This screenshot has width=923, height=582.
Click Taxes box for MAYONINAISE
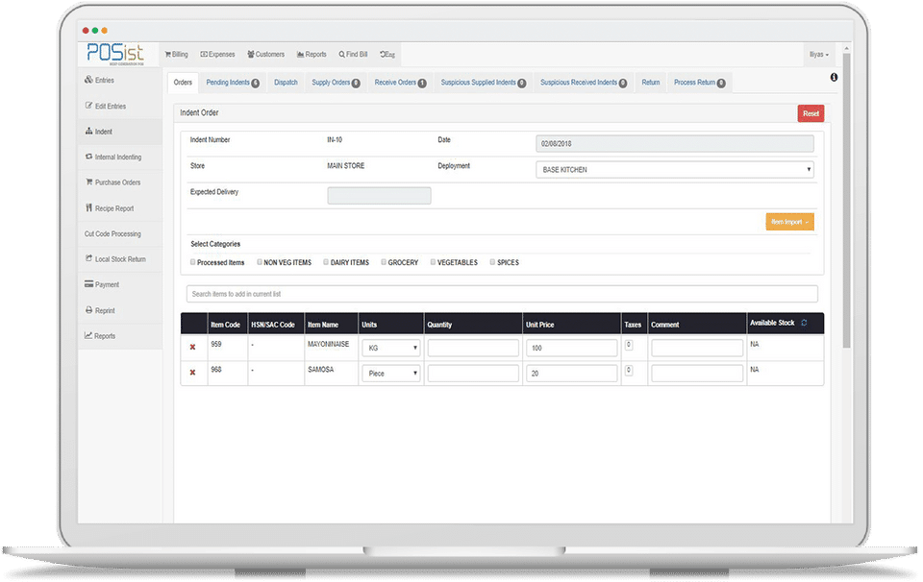pos(629,345)
